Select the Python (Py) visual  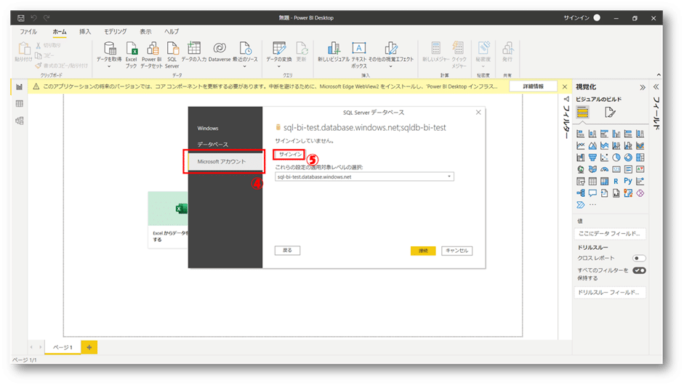pos(628,181)
